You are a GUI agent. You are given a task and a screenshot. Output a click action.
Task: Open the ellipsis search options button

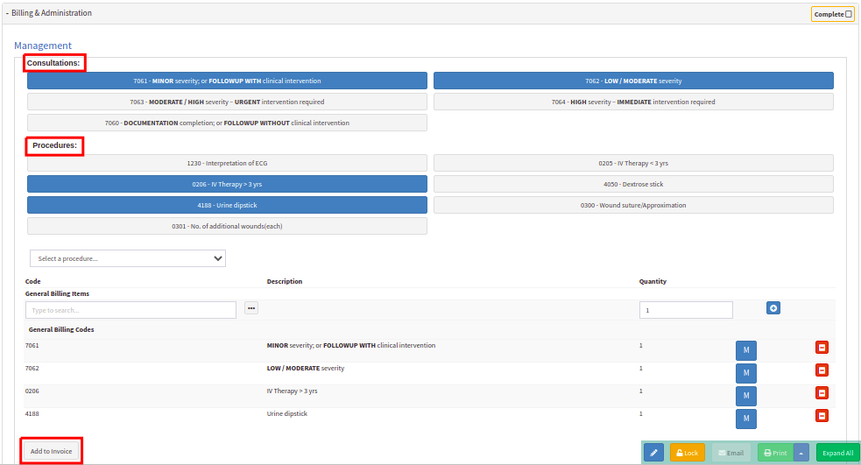tap(252, 308)
